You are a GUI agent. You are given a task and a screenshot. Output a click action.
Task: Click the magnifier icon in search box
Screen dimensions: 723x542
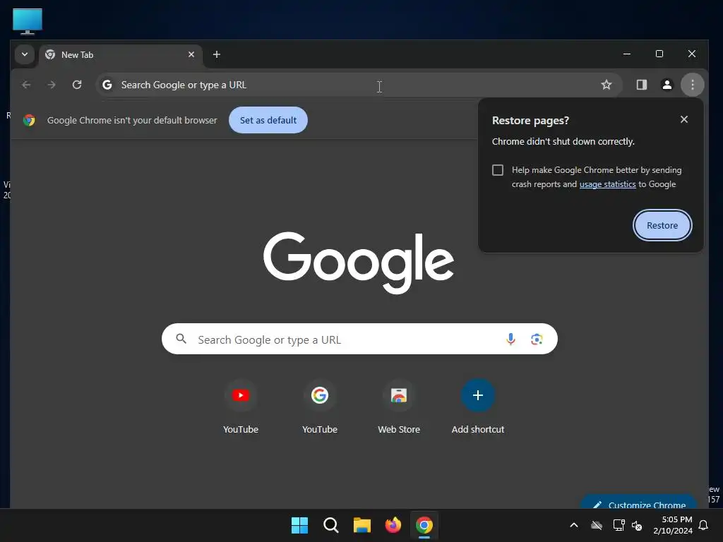(181, 339)
